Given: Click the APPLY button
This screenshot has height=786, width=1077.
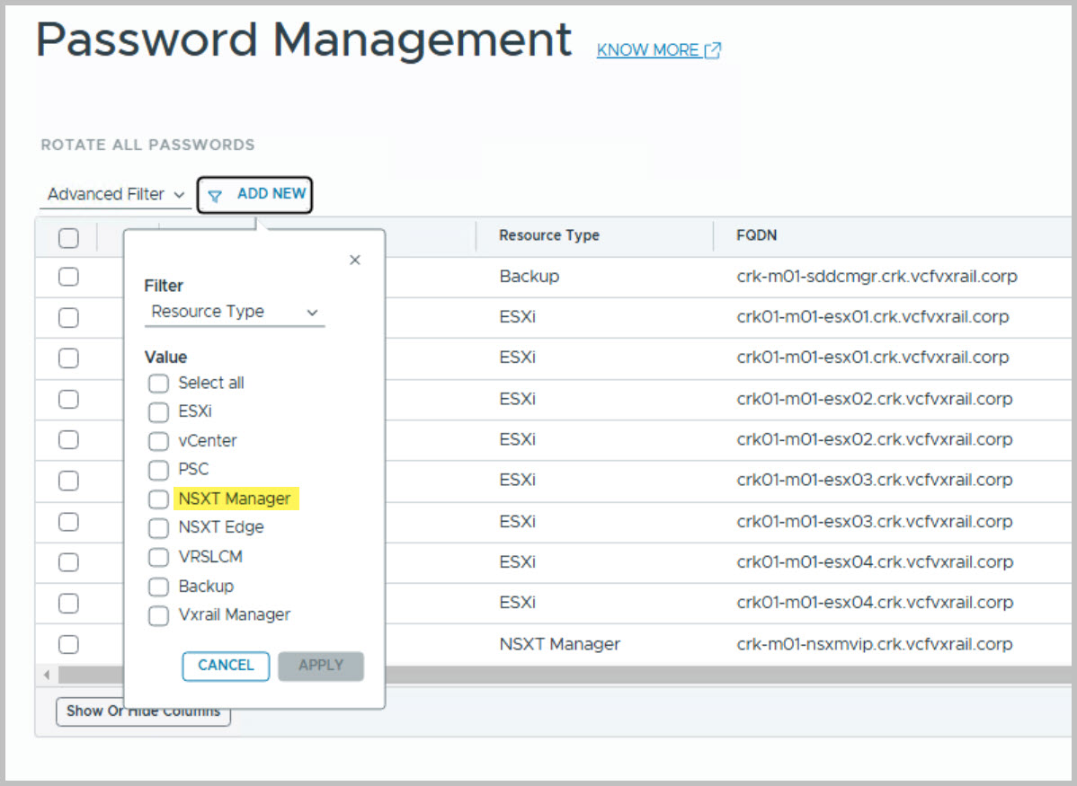Looking at the screenshot, I should pos(321,666).
